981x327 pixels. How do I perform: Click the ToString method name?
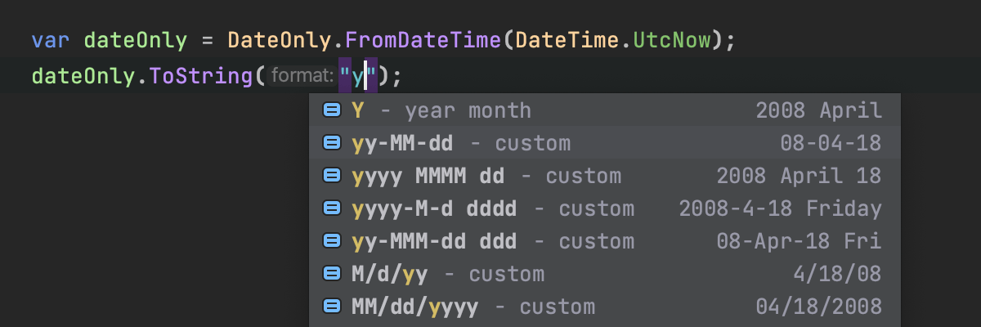point(202,77)
